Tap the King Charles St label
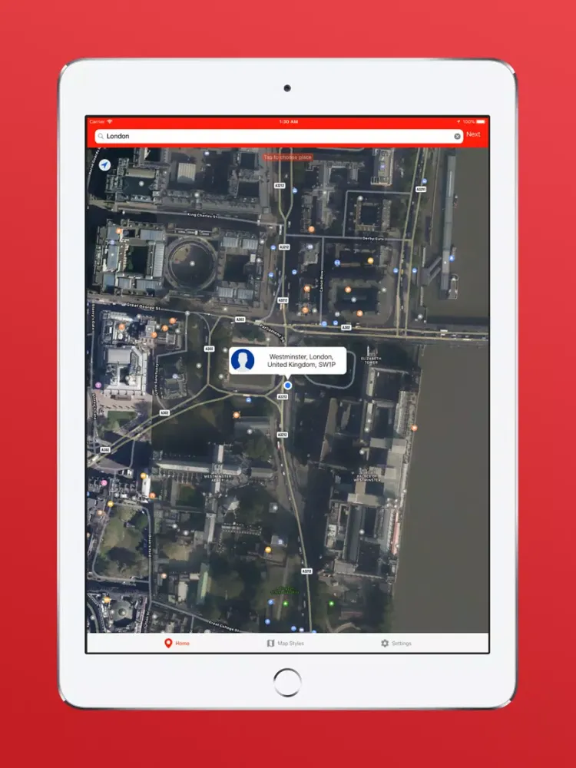The height and width of the screenshot is (768, 576). click(202, 215)
